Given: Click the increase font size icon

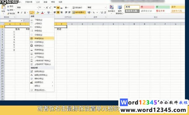Looking at the screenshot, I should click(47, 7).
